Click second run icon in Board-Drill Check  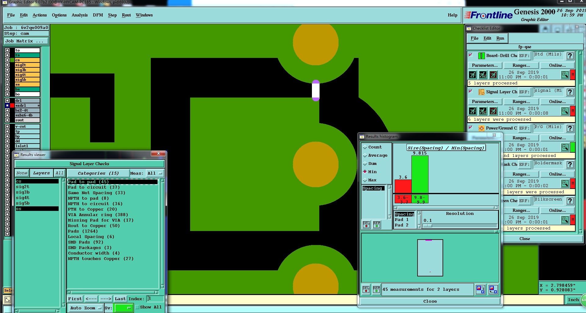click(483, 75)
